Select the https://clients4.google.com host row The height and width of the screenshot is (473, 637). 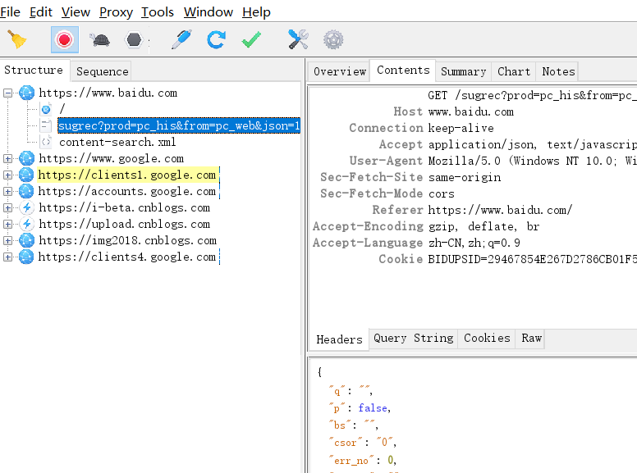tap(127, 257)
